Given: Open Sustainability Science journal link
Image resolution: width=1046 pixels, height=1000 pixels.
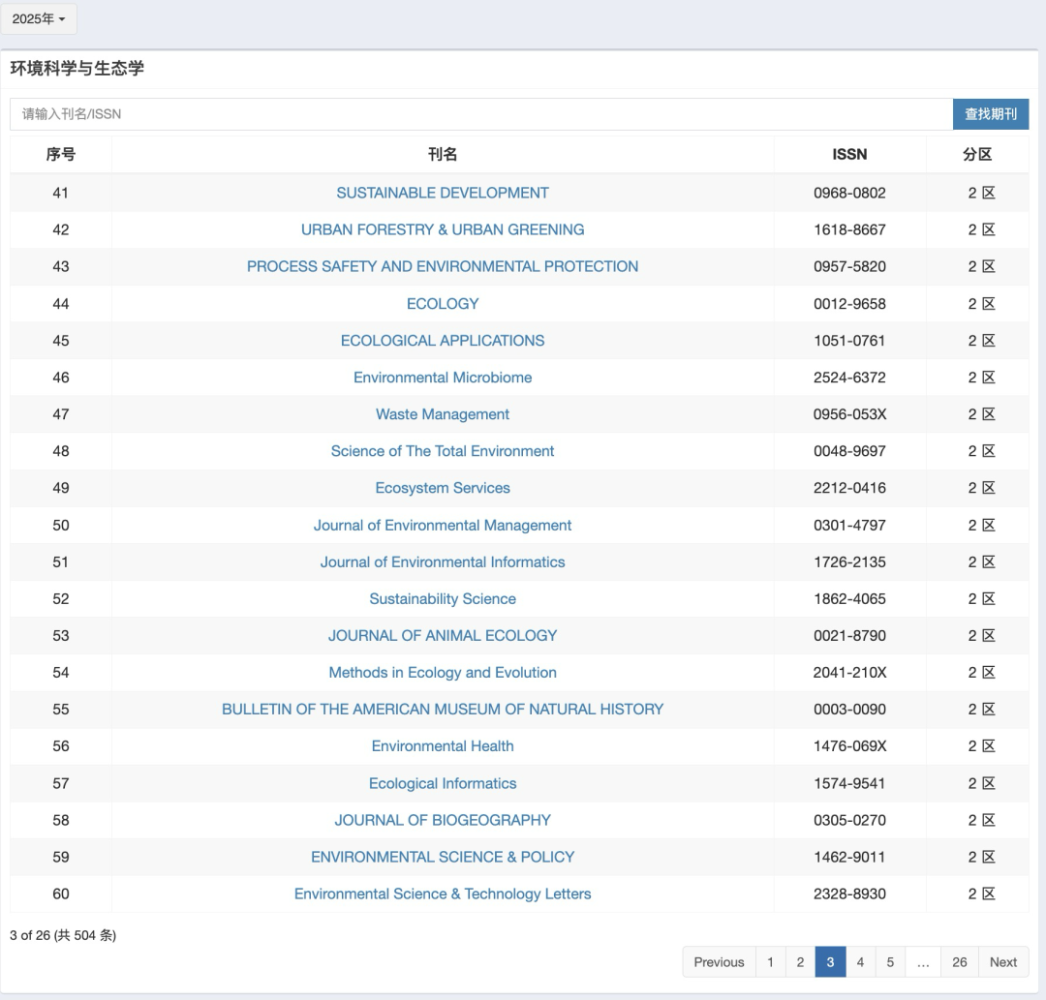Looking at the screenshot, I should tap(443, 598).
